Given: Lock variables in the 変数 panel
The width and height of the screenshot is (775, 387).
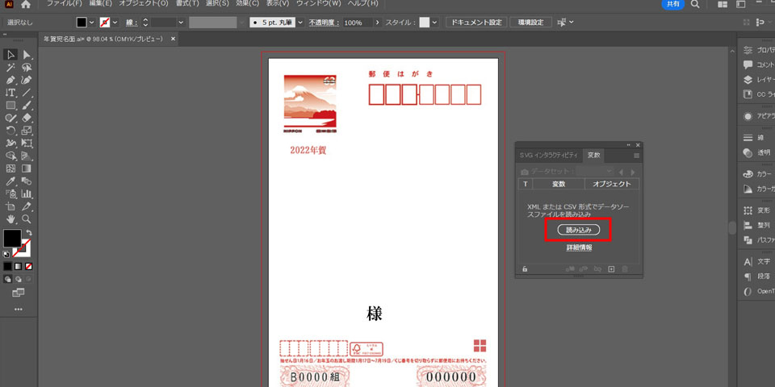Looking at the screenshot, I should tap(525, 269).
